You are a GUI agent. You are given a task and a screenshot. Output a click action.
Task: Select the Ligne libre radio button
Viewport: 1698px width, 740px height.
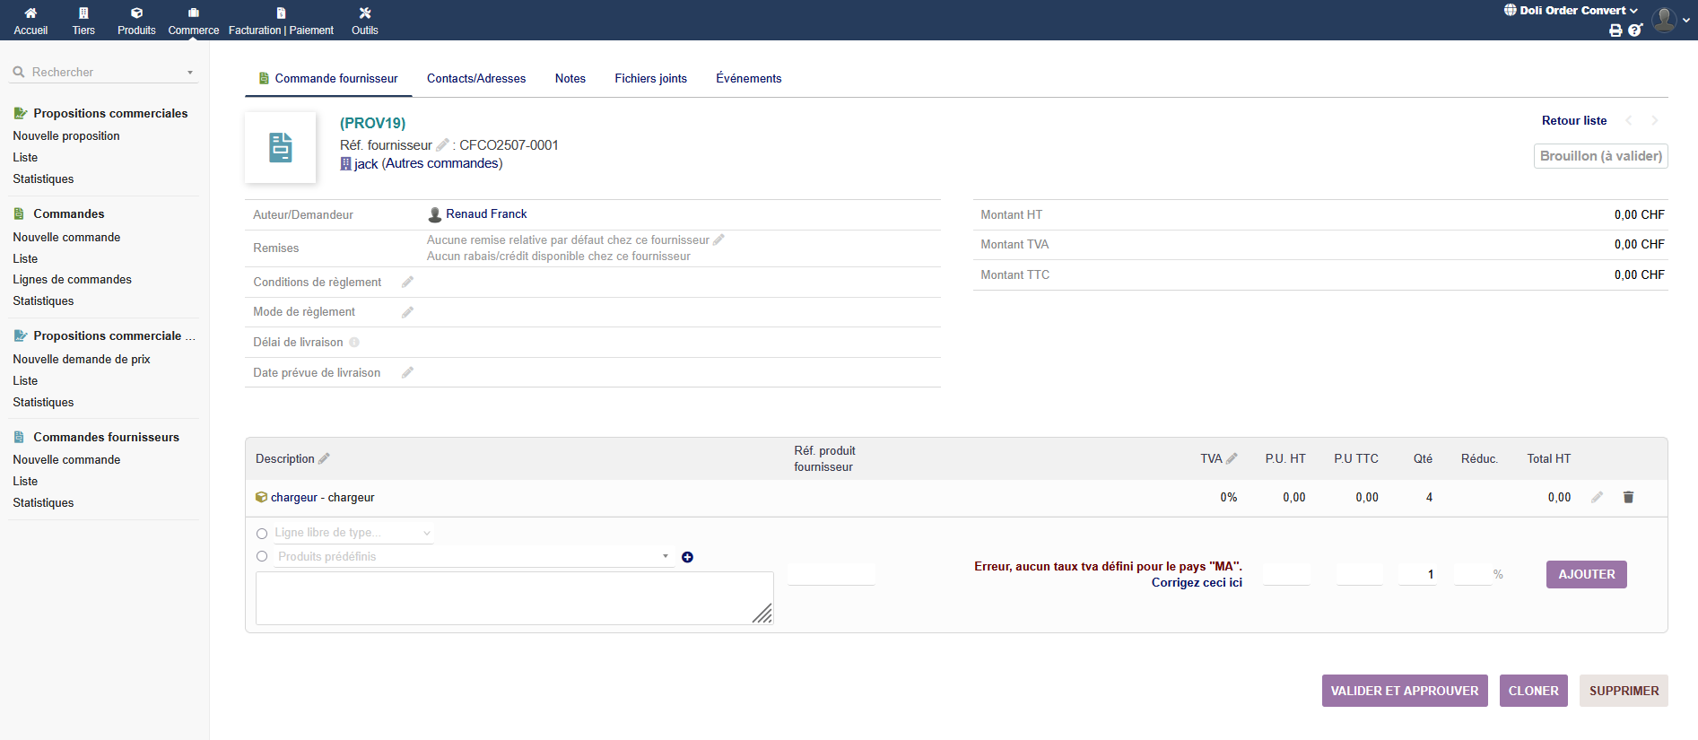click(262, 534)
